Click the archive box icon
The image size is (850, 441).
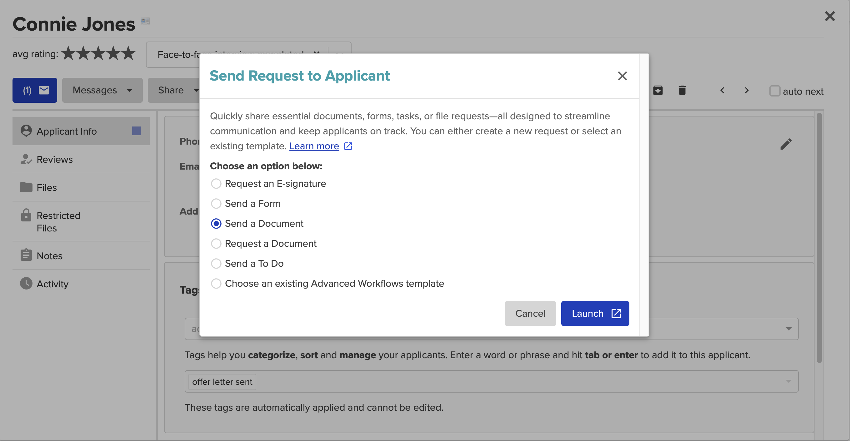click(x=657, y=90)
